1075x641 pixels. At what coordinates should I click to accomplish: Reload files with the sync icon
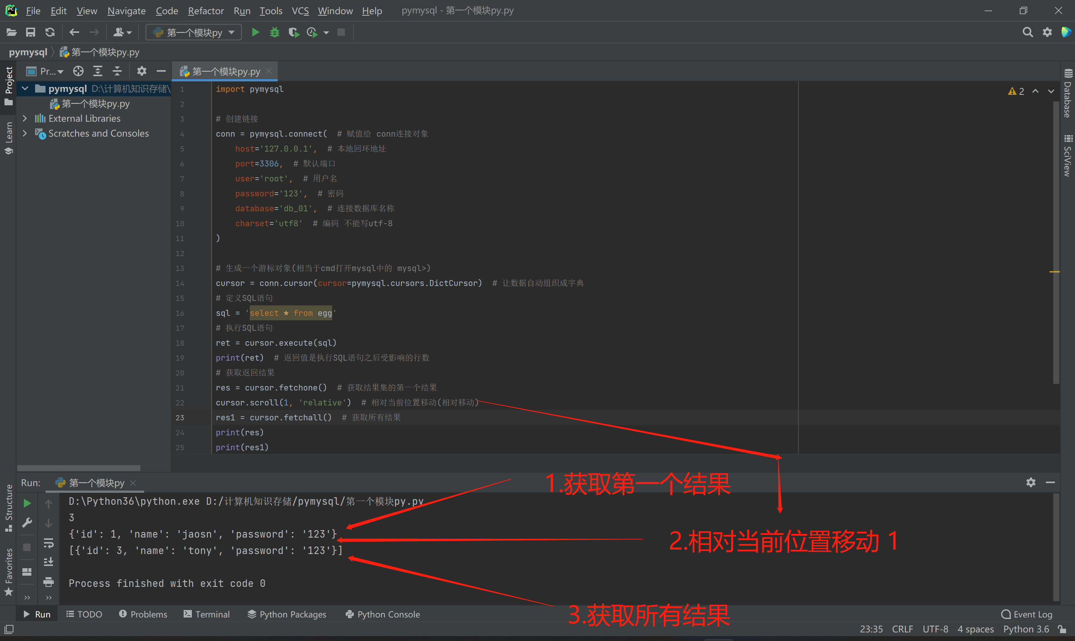pyautogui.click(x=50, y=32)
